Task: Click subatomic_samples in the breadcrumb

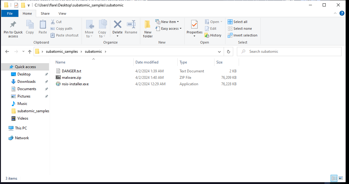Action: [62, 52]
